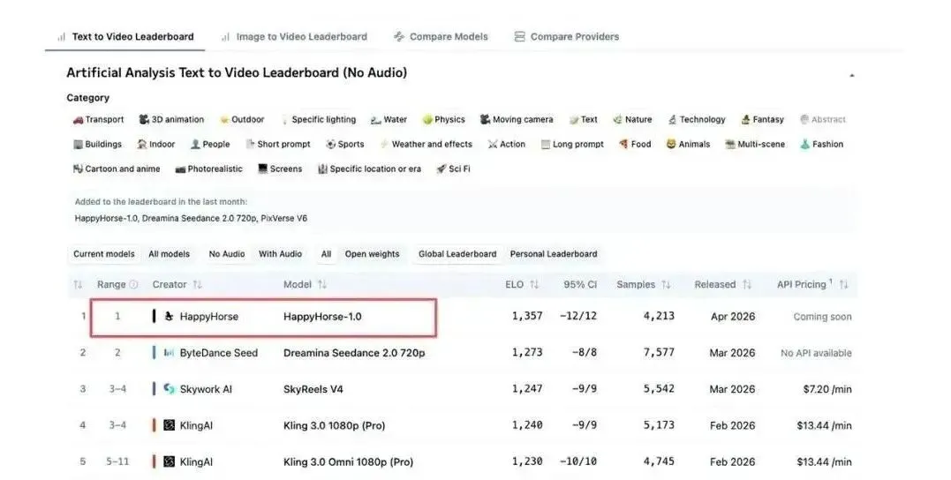Click the Weather and effects icon
Image resolution: width=951 pixels, height=480 pixels.
pyautogui.click(x=383, y=144)
